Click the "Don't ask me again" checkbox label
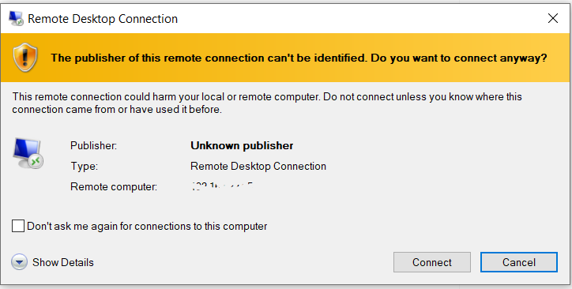The height and width of the screenshot is (289, 572). pos(147,227)
